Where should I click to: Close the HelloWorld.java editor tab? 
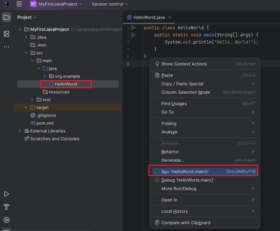(170, 17)
